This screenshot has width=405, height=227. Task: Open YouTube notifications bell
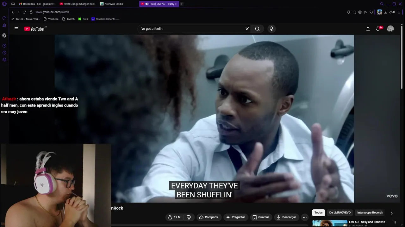tap(378, 29)
